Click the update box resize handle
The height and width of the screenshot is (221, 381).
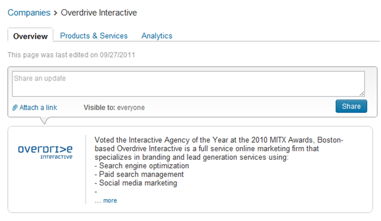pyautogui.click(x=362, y=94)
